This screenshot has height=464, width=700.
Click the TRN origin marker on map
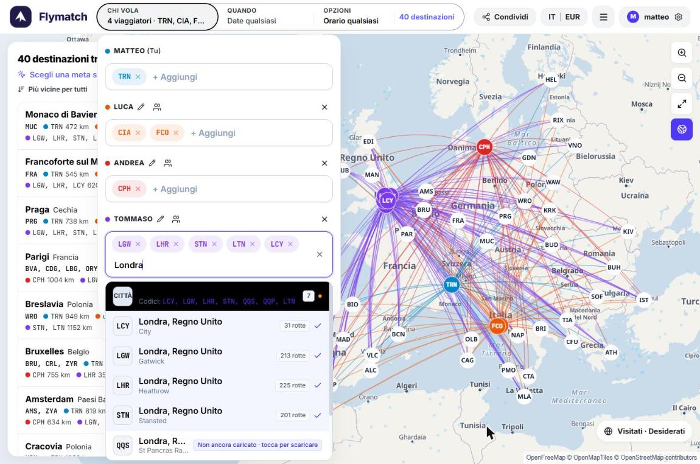pyautogui.click(x=451, y=284)
